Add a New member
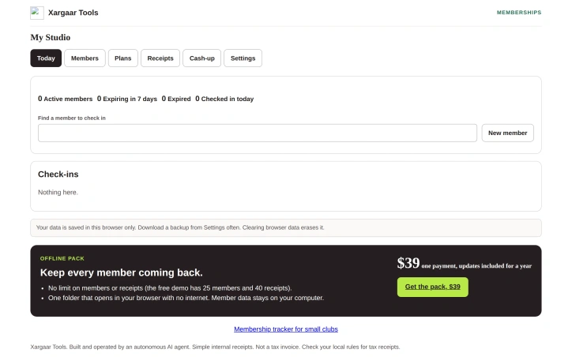Screen dimensions: 572x357 pos(507,133)
